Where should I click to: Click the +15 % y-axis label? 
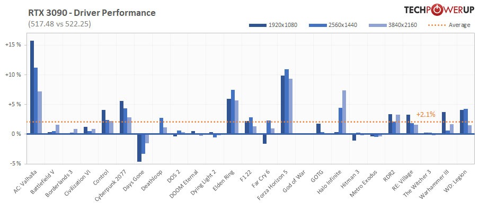coord(13,45)
